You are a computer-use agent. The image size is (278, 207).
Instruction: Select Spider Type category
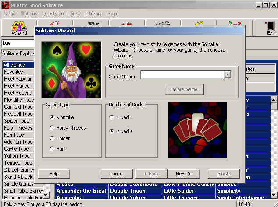click(x=18, y=121)
